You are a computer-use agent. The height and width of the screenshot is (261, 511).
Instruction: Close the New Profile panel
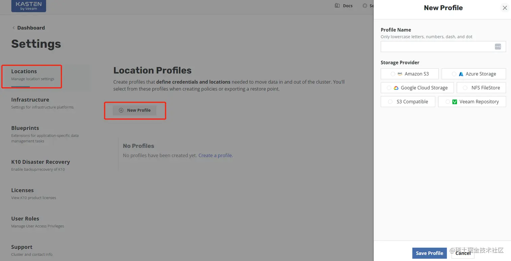pos(505,8)
